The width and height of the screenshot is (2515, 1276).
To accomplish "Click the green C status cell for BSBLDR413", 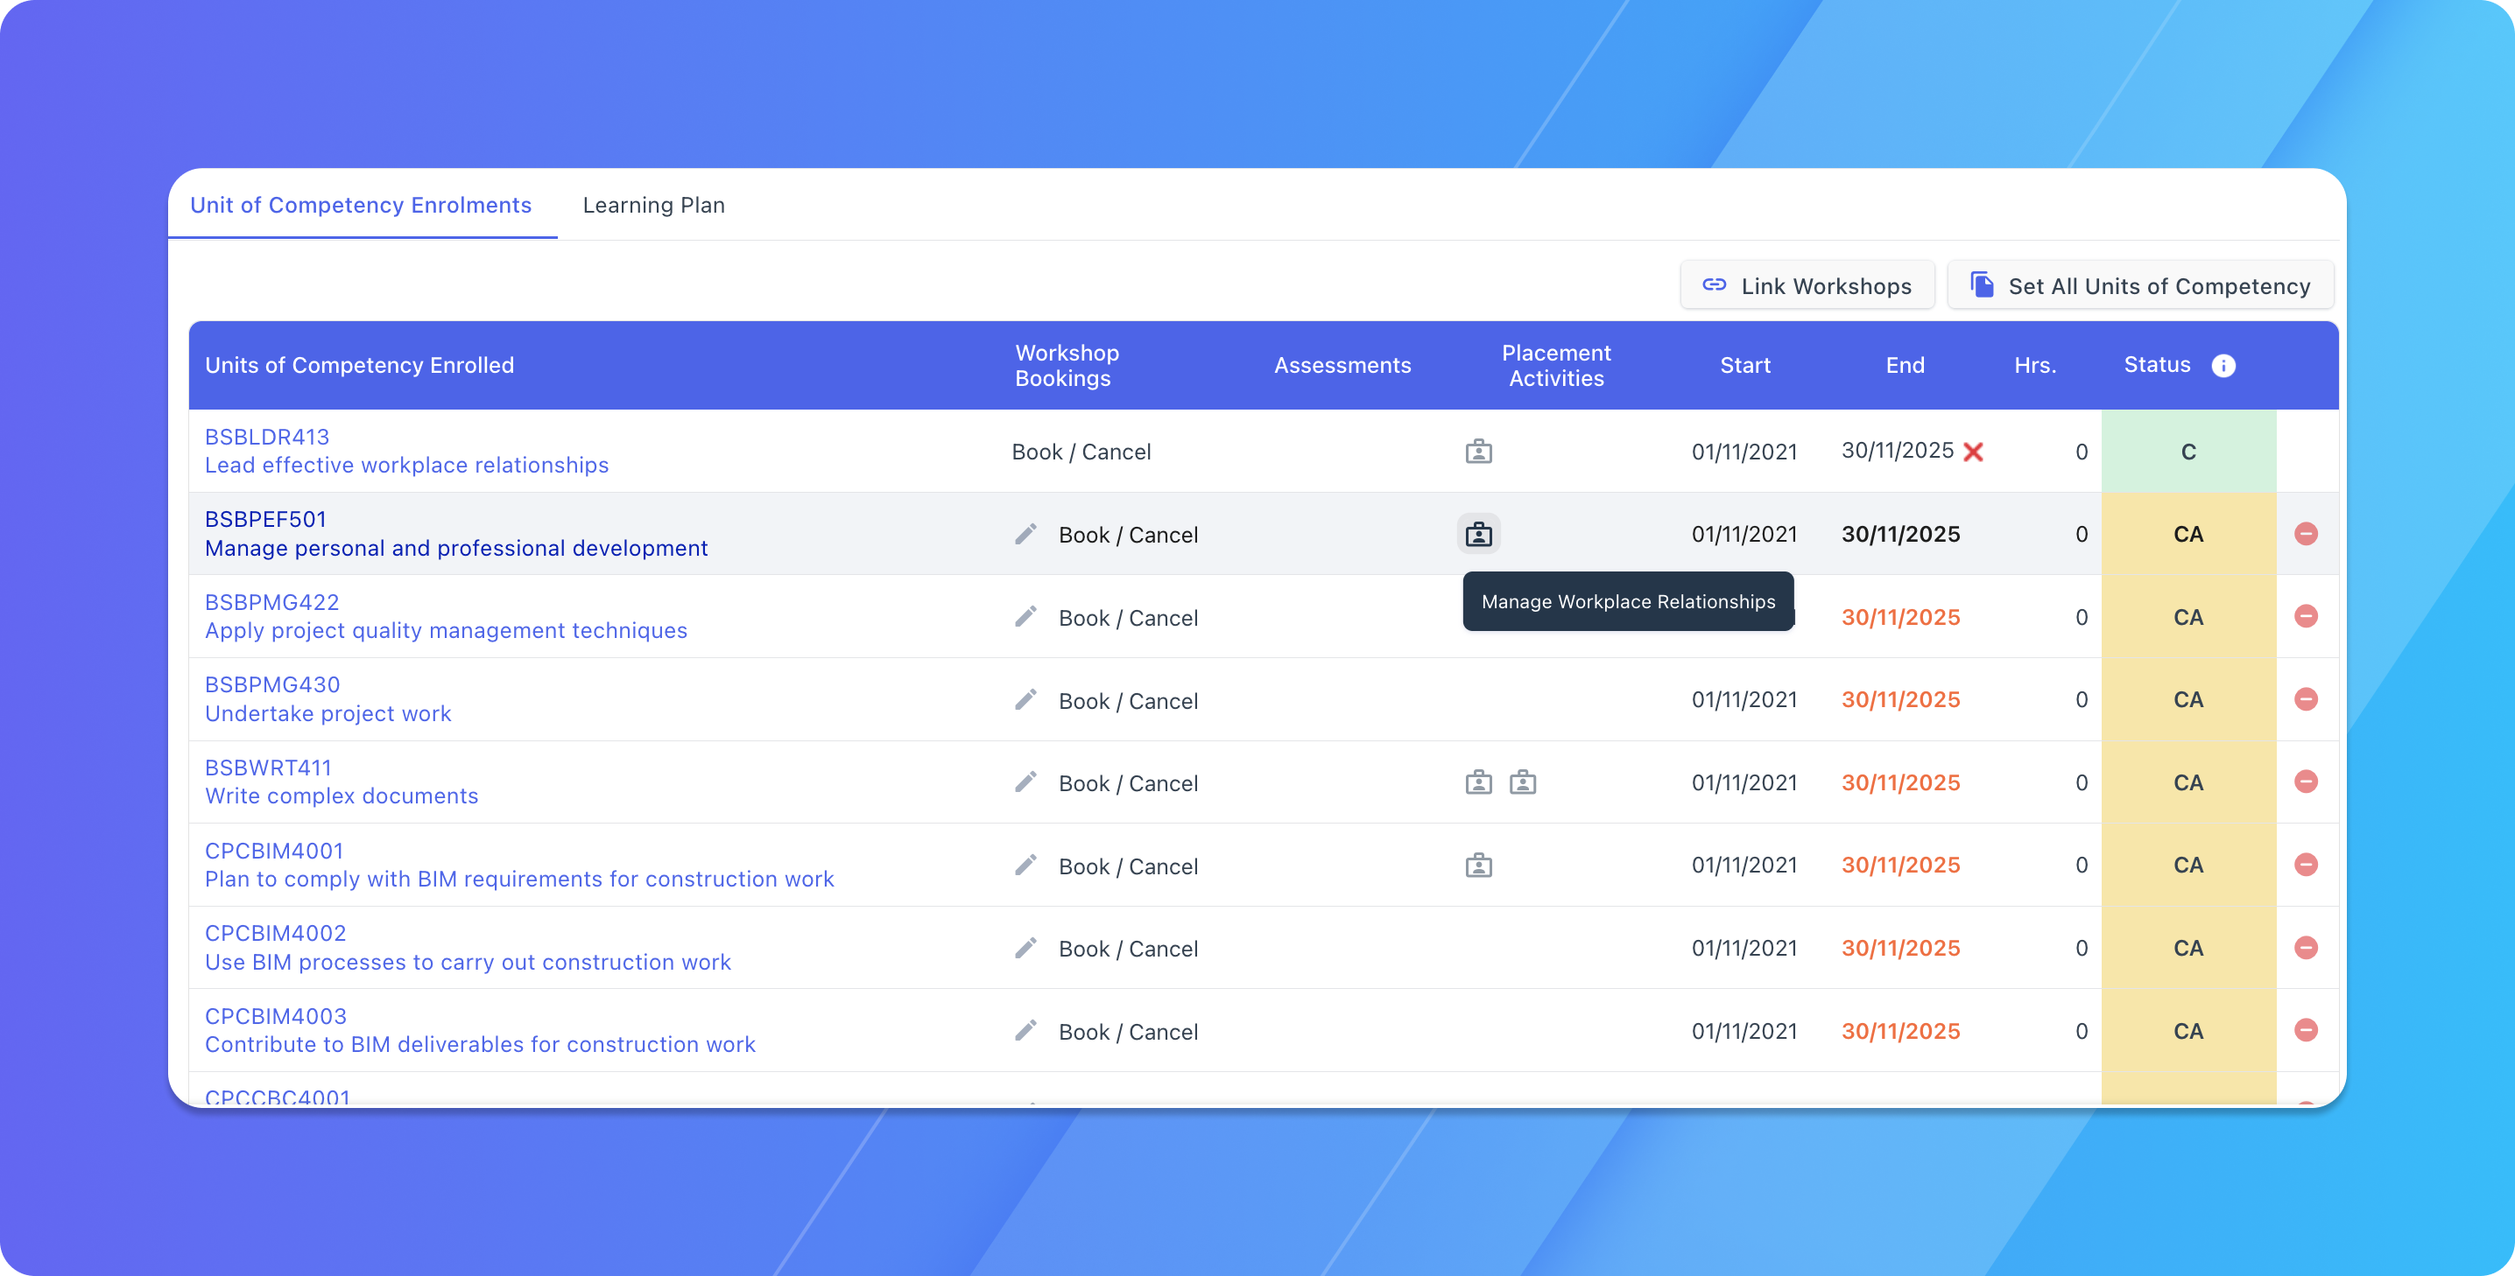I will pos(2189,452).
